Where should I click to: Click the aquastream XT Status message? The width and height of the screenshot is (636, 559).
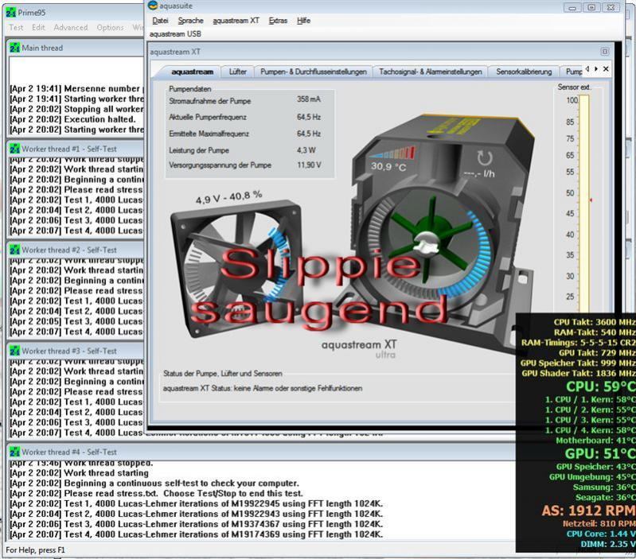point(263,389)
